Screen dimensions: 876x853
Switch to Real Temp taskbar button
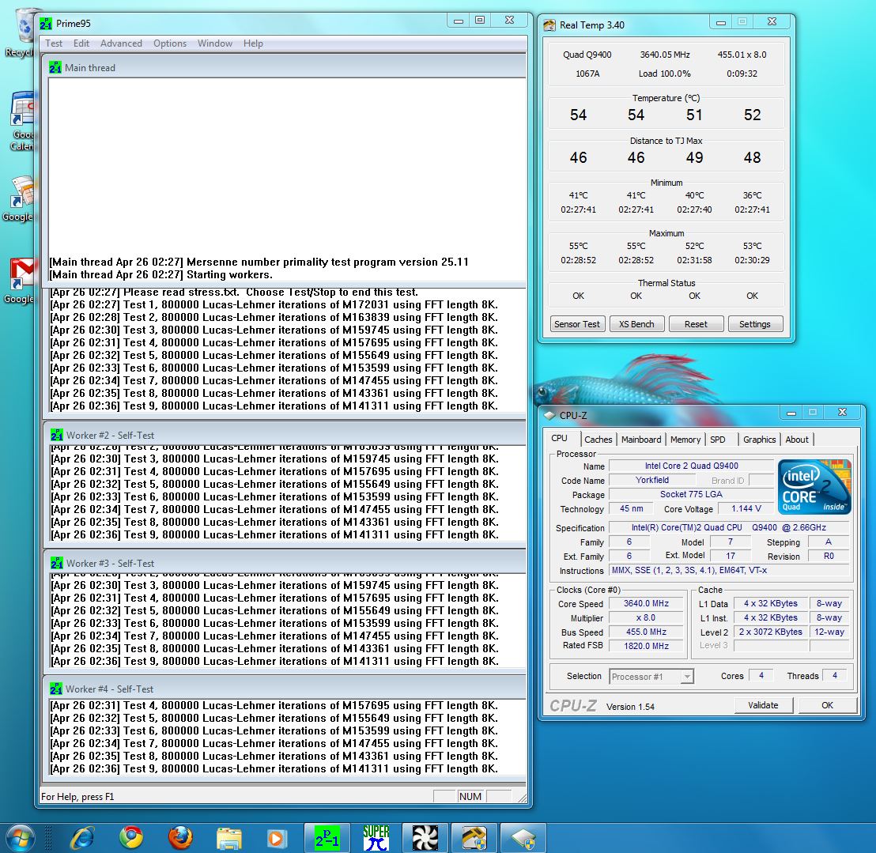point(474,838)
